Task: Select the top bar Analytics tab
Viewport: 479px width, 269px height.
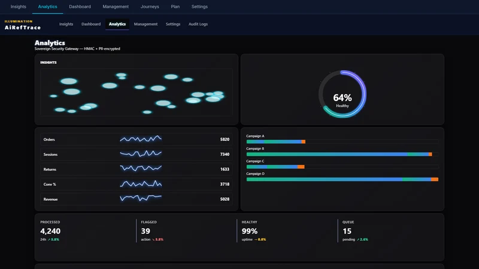Action: [48, 7]
